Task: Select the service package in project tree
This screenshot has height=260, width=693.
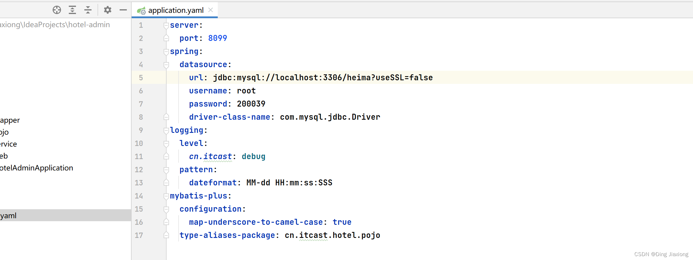Action: (8, 144)
